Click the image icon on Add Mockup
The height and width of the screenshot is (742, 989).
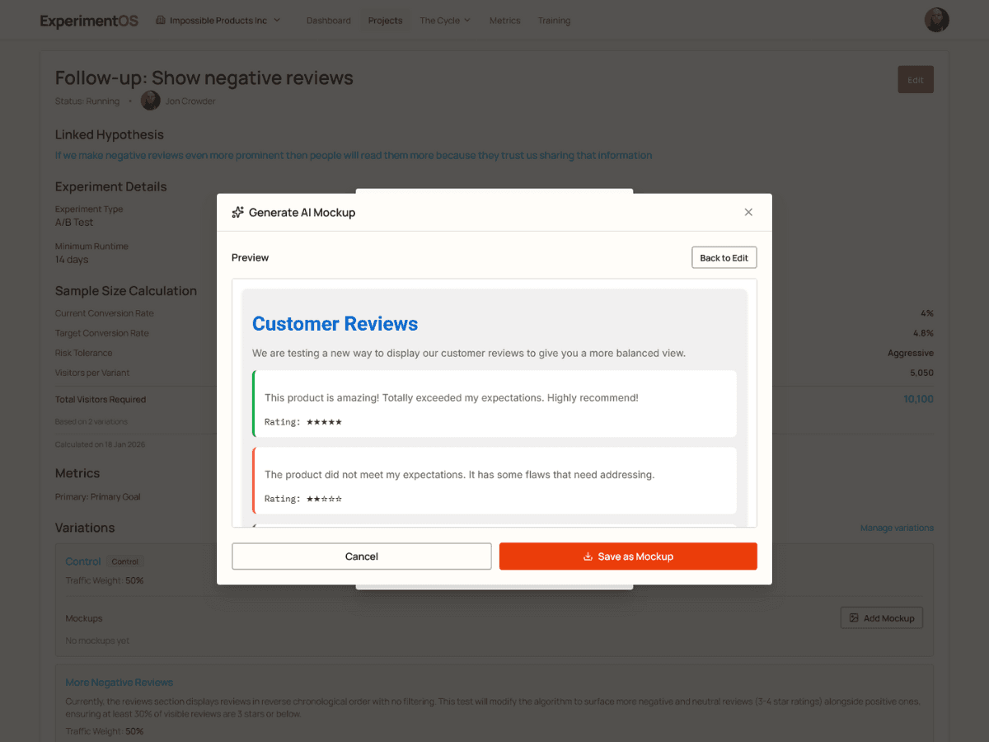pos(854,618)
